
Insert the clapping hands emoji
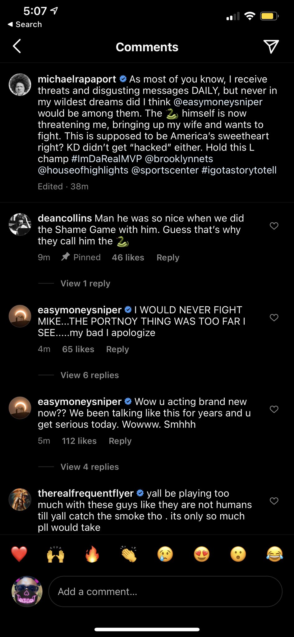point(129,554)
